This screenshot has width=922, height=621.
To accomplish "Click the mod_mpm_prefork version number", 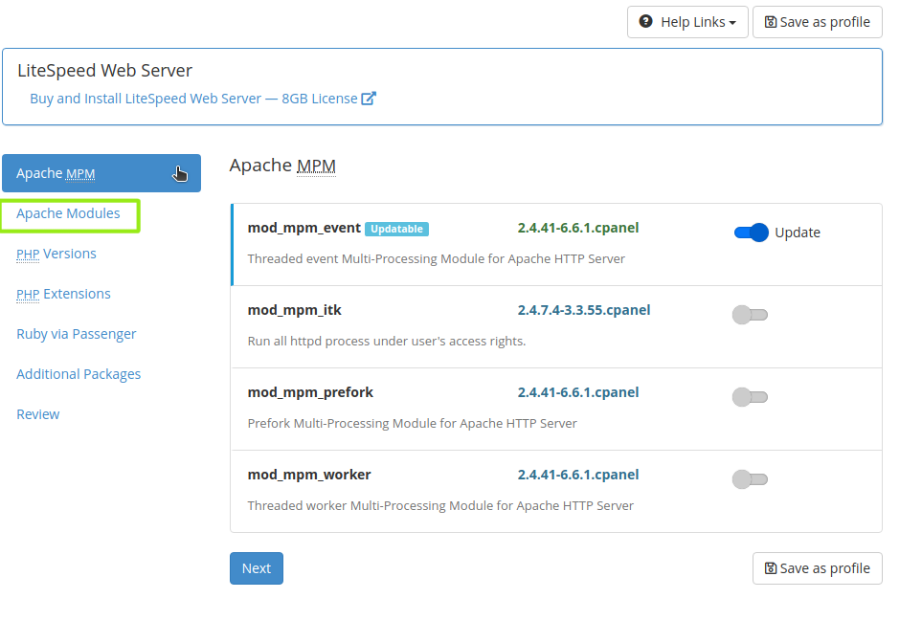I will pyautogui.click(x=577, y=392).
